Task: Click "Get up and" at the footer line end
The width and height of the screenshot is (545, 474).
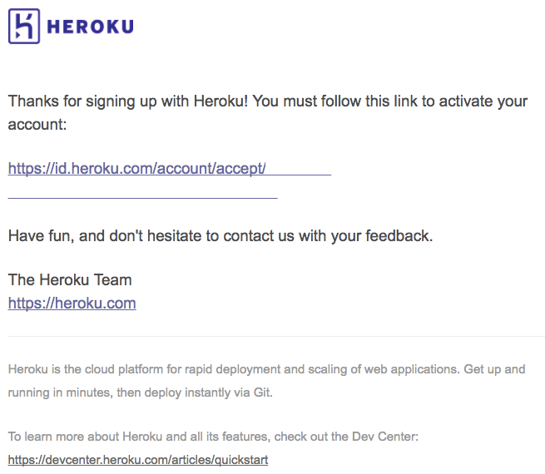Action: 494,369
